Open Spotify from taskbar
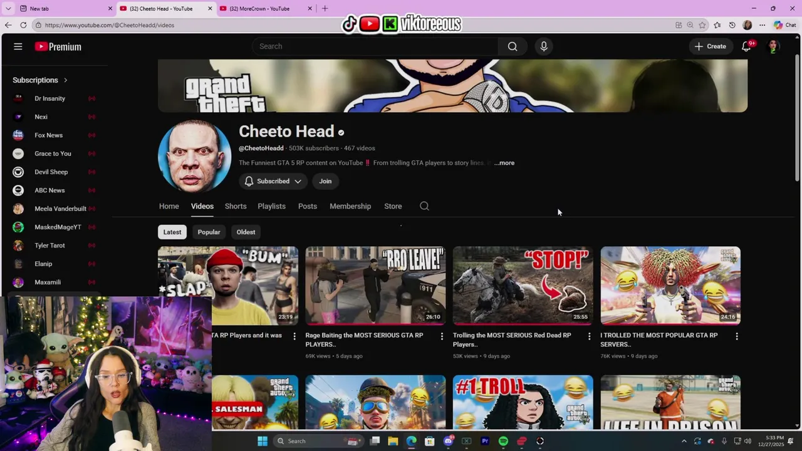 click(x=503, y=441)
